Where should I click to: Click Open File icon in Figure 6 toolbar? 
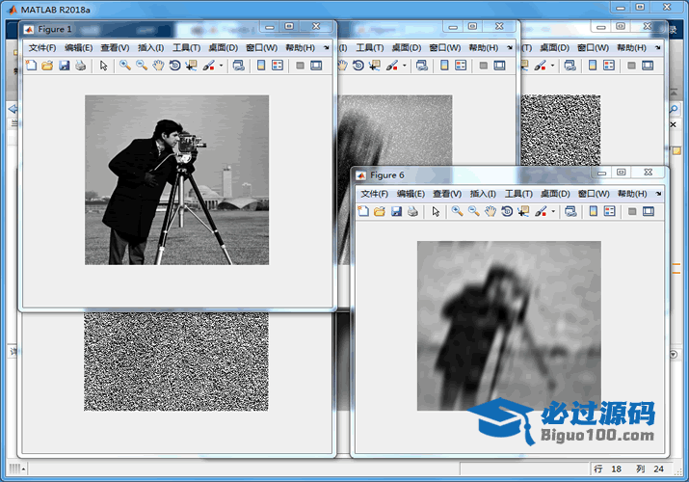click(380, 212)
